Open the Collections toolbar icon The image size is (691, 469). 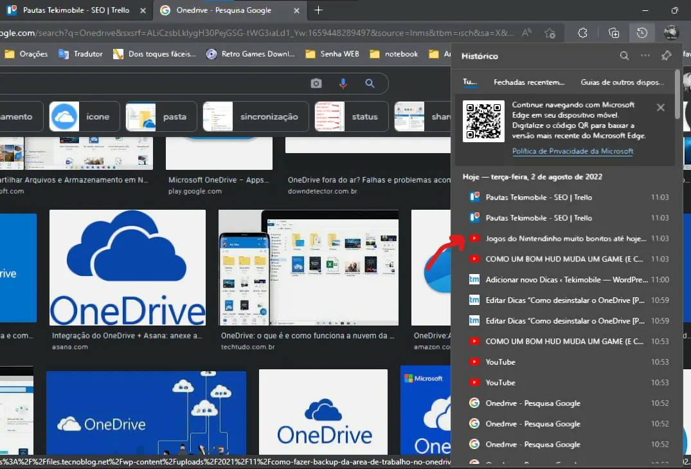[613, 33]
